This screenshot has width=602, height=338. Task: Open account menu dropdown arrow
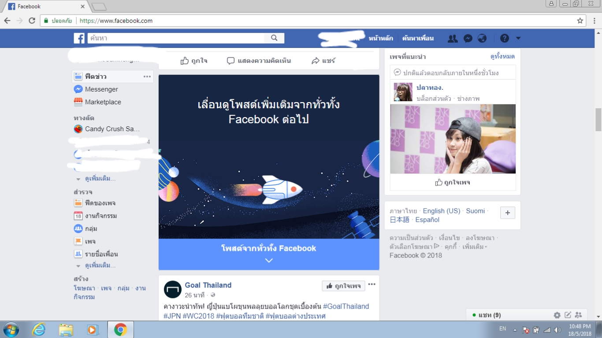(518, 38)
